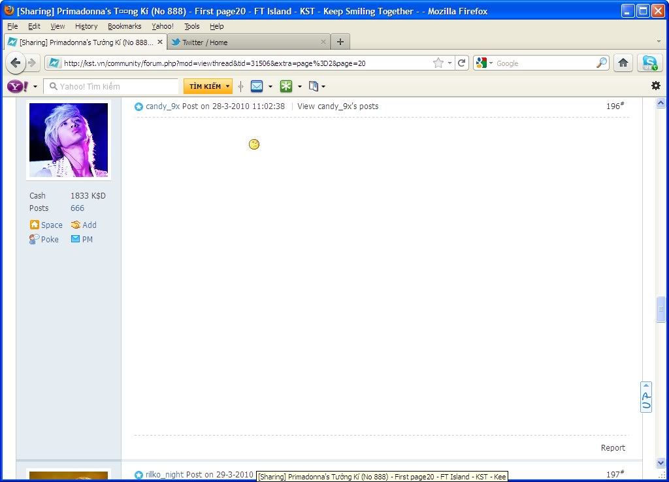Open View candy_9x's posts link
The image size is (669, 482).
click(338, 106)
